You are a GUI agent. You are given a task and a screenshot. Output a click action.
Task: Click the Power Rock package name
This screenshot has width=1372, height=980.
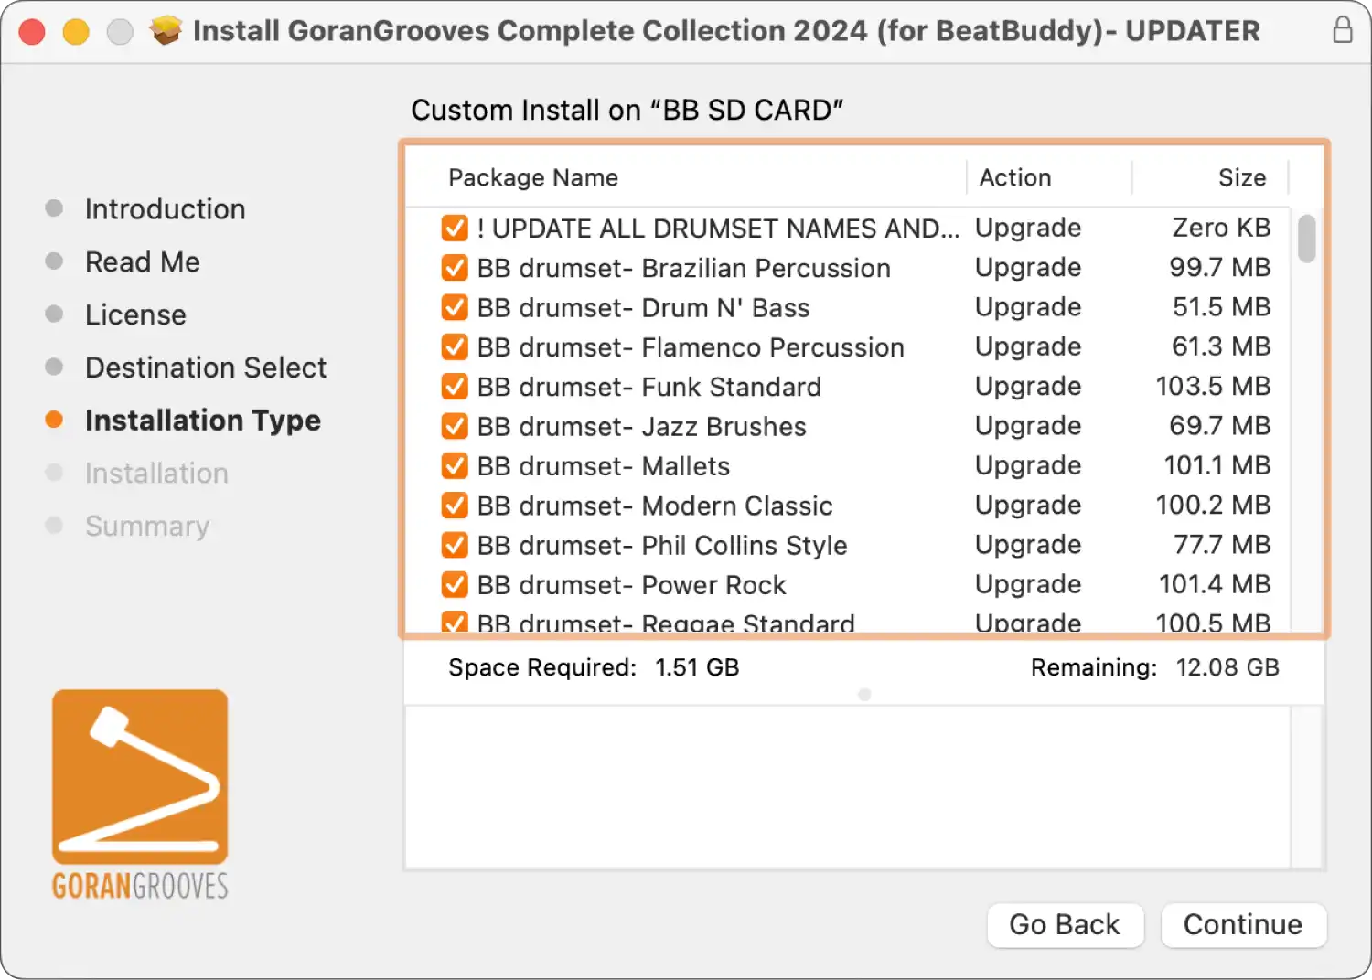[632, 585]
